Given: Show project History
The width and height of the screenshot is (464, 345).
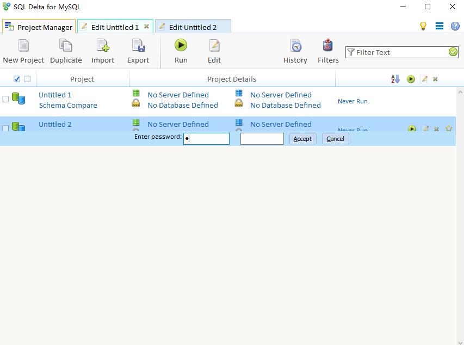Looking at the screenshot, I should 295,52.
